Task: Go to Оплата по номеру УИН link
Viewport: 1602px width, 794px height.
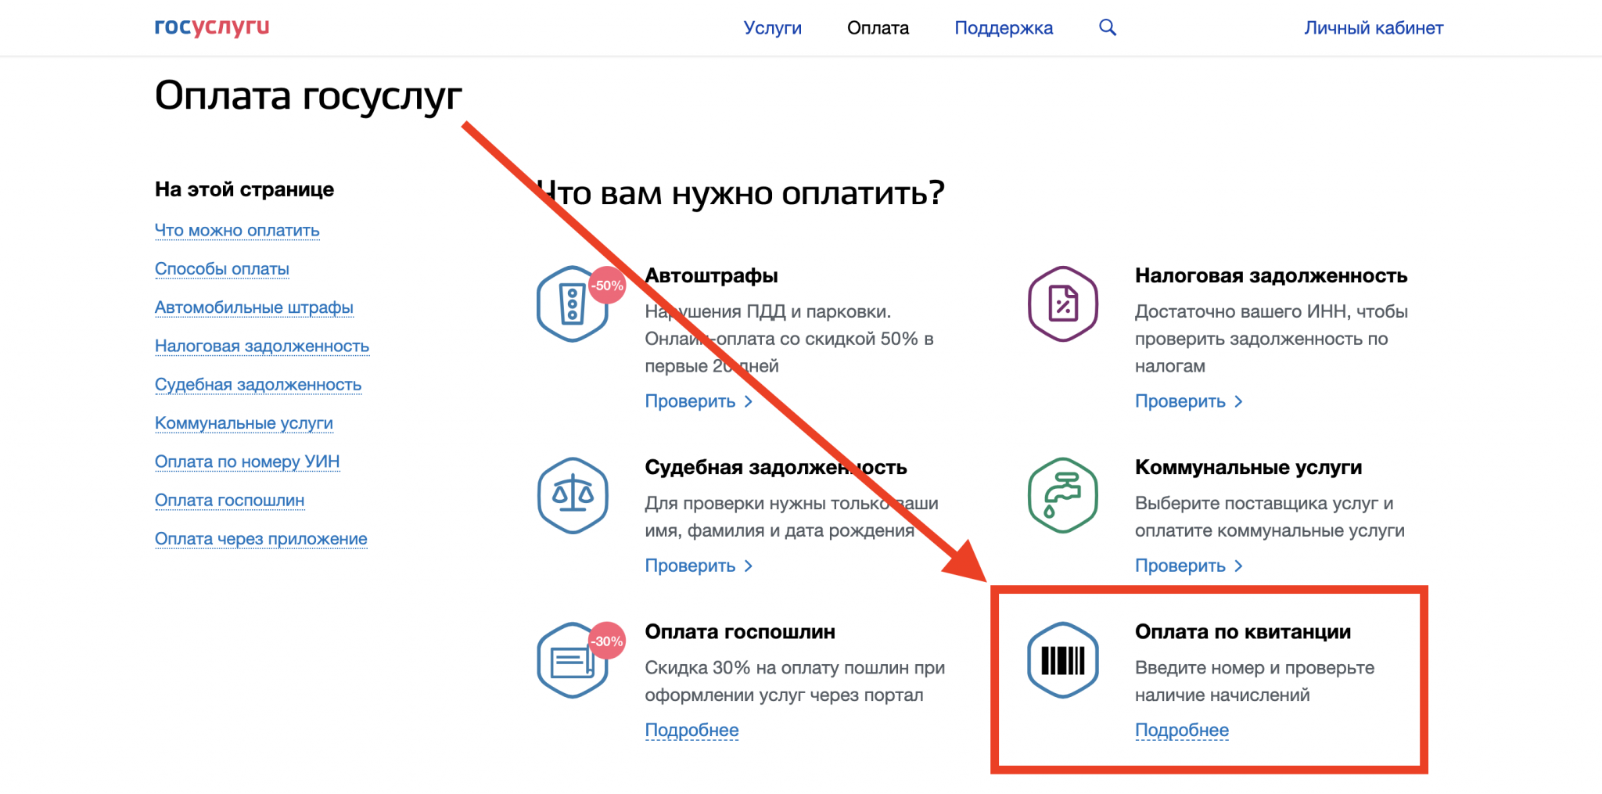Action: pyautogui.click(x=247, y=462)
